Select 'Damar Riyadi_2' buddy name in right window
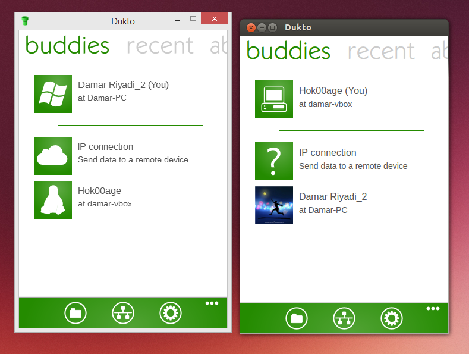 click(x=333, y=197)
